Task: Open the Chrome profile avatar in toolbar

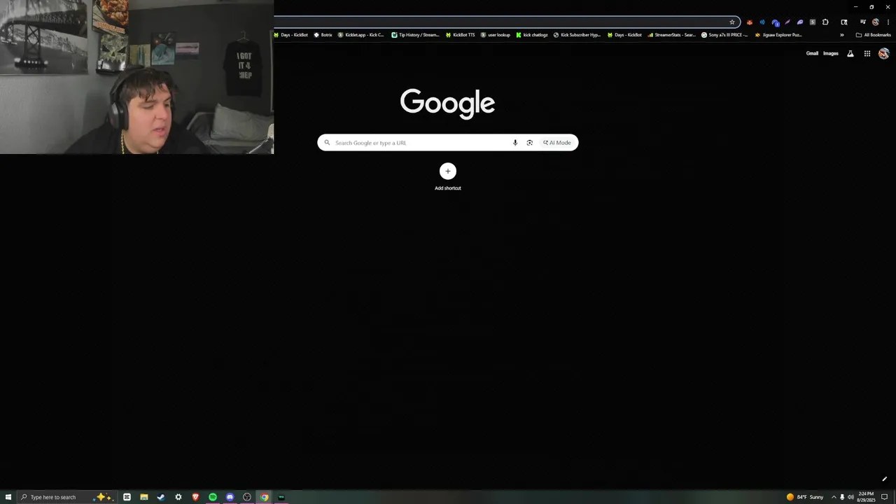Action: point(876,22)
